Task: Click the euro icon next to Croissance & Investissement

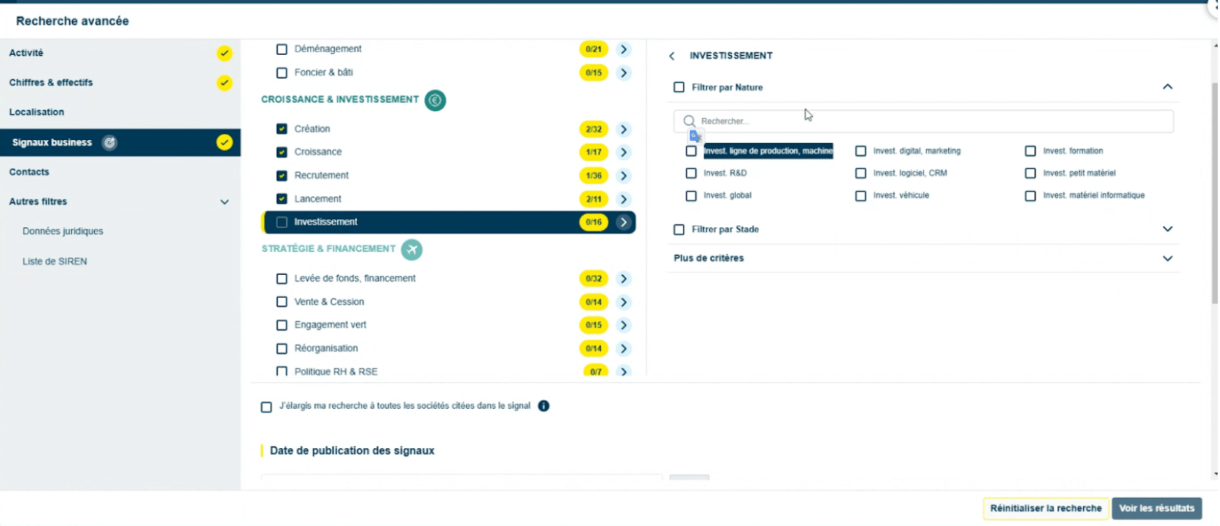Action: [x=435, y=100]
